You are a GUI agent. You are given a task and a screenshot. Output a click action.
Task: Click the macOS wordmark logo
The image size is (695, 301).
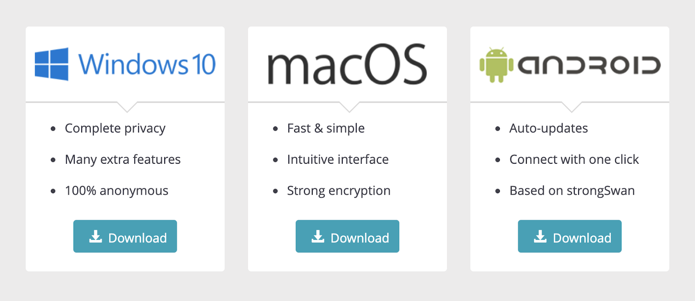[347, 64]
